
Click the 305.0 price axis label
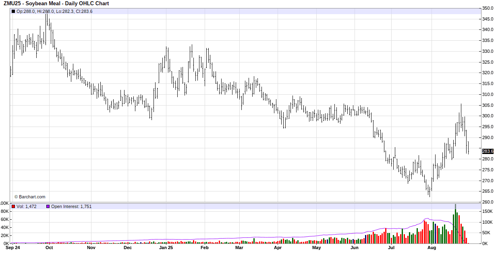488,105
